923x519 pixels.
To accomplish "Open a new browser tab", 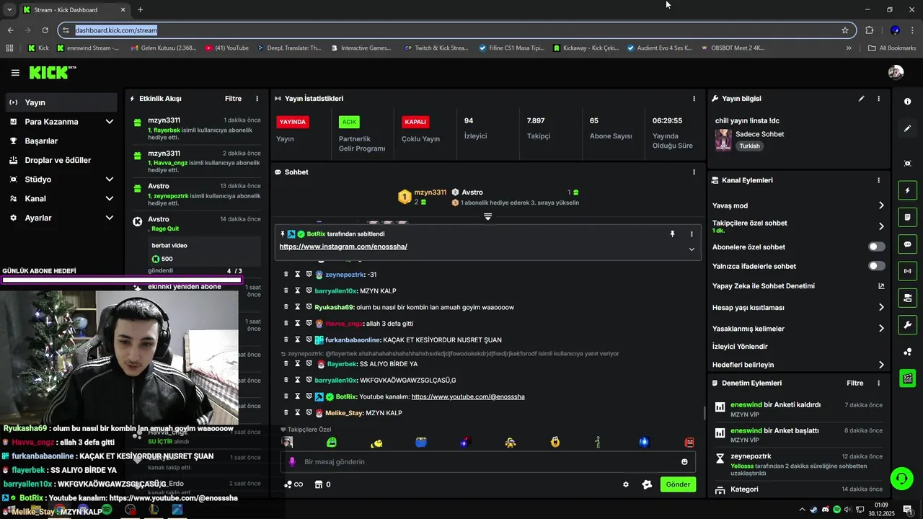I will point(140,10).
